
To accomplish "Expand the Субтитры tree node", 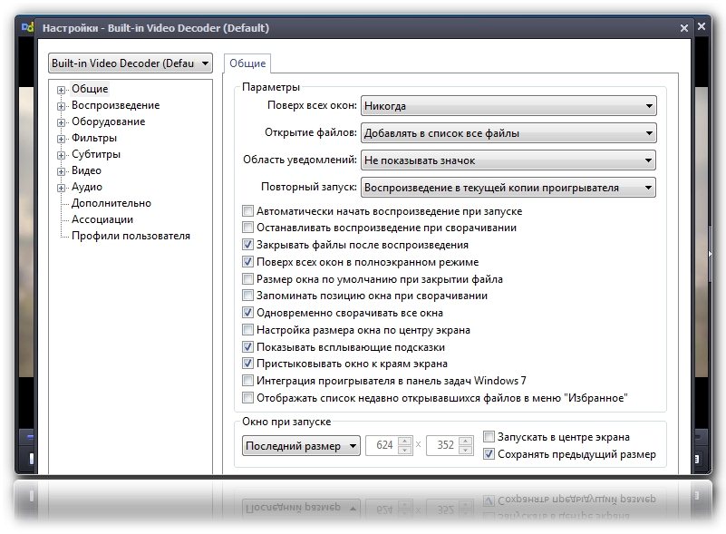I will pyautogui.click(x=62, y=155).
